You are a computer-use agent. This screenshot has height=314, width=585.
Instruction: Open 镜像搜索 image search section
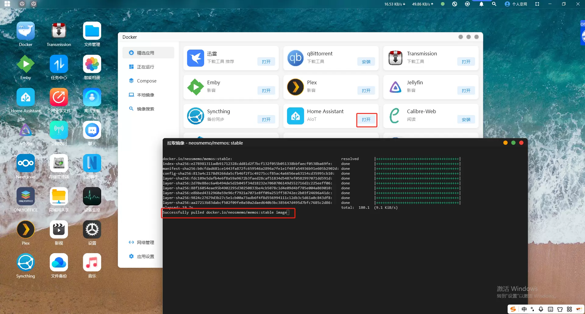145,109
